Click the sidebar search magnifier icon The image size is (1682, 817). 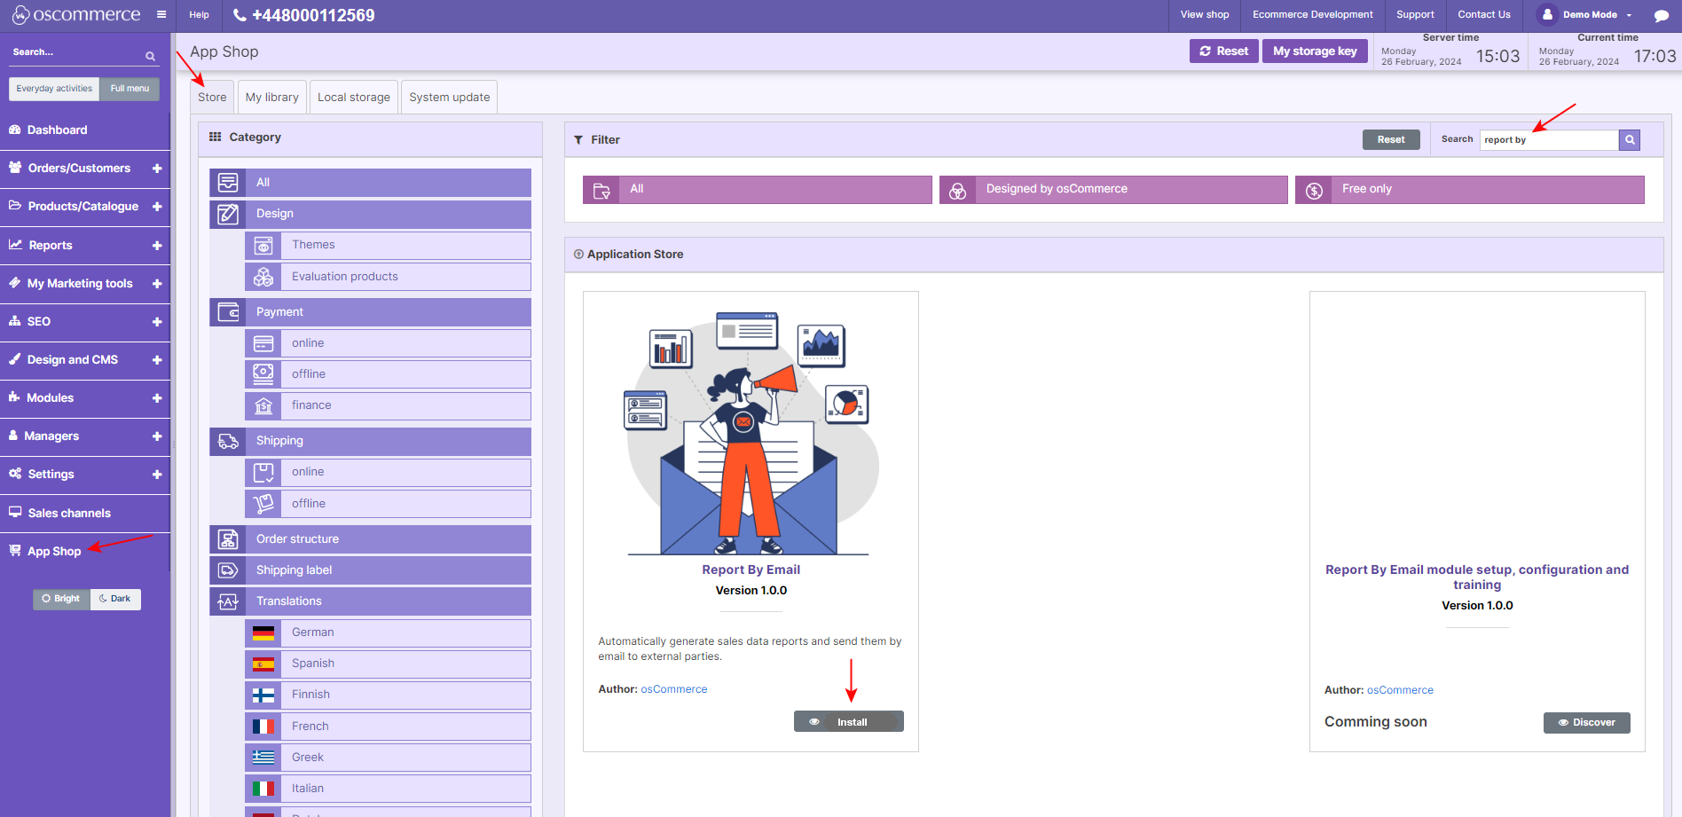pos(150,56)
